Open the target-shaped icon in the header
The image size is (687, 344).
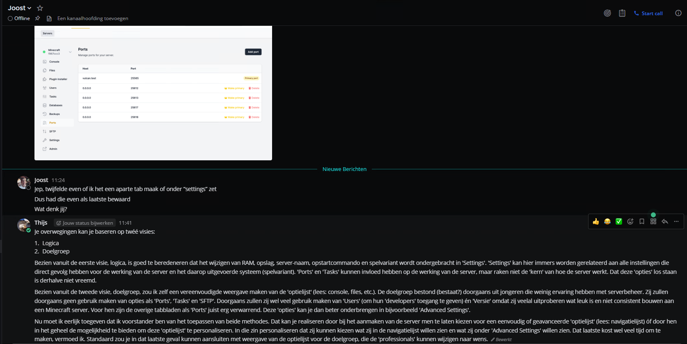click(607, 13)
